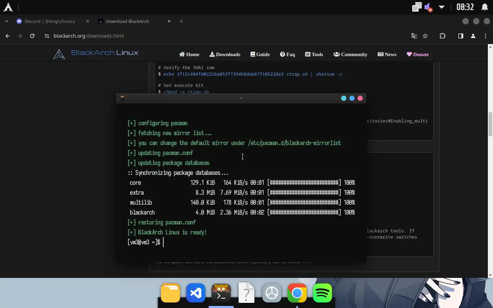The height and width of the screenshot is (308, 493).
Task: View site information icon in address bar
Action: (47, 36)
